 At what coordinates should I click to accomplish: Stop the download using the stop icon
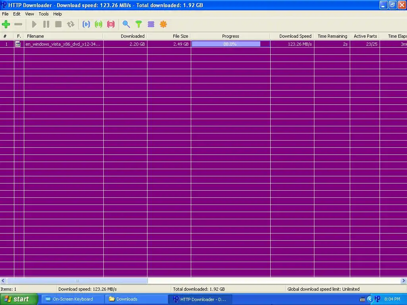point(58,24)
